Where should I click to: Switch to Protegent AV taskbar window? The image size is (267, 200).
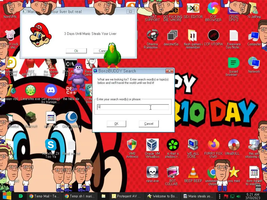(x=127, y=196)
